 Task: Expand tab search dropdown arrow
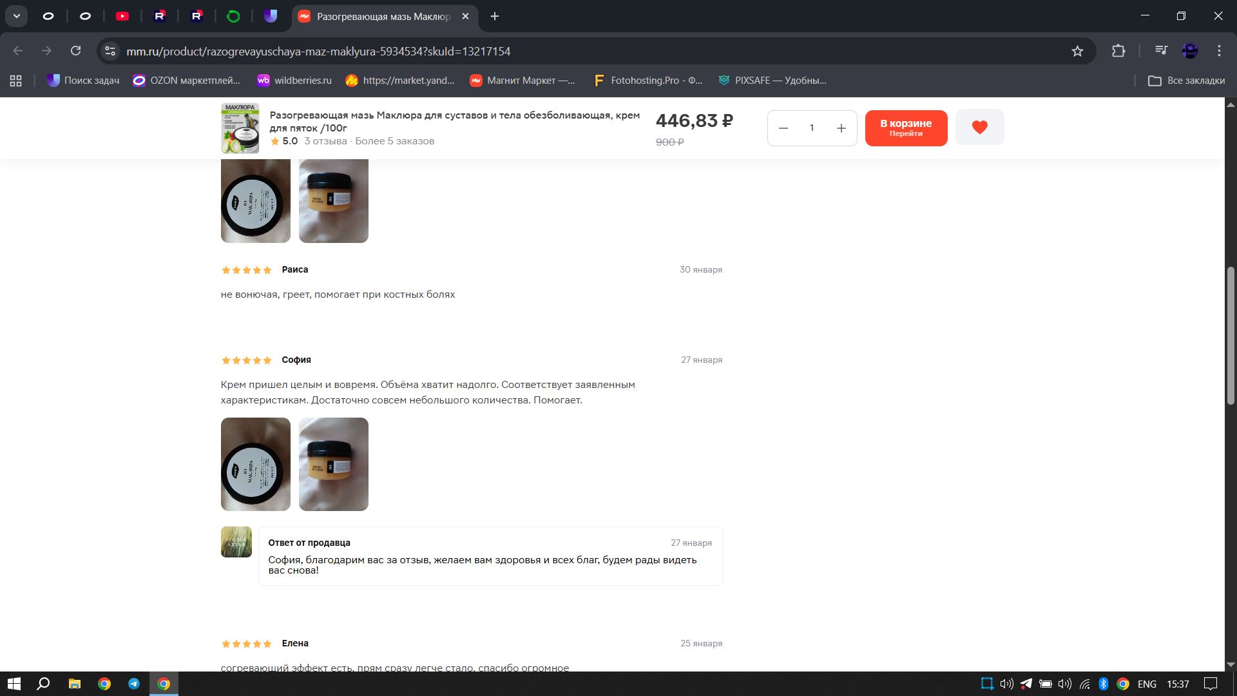click(x=16, y=16)
